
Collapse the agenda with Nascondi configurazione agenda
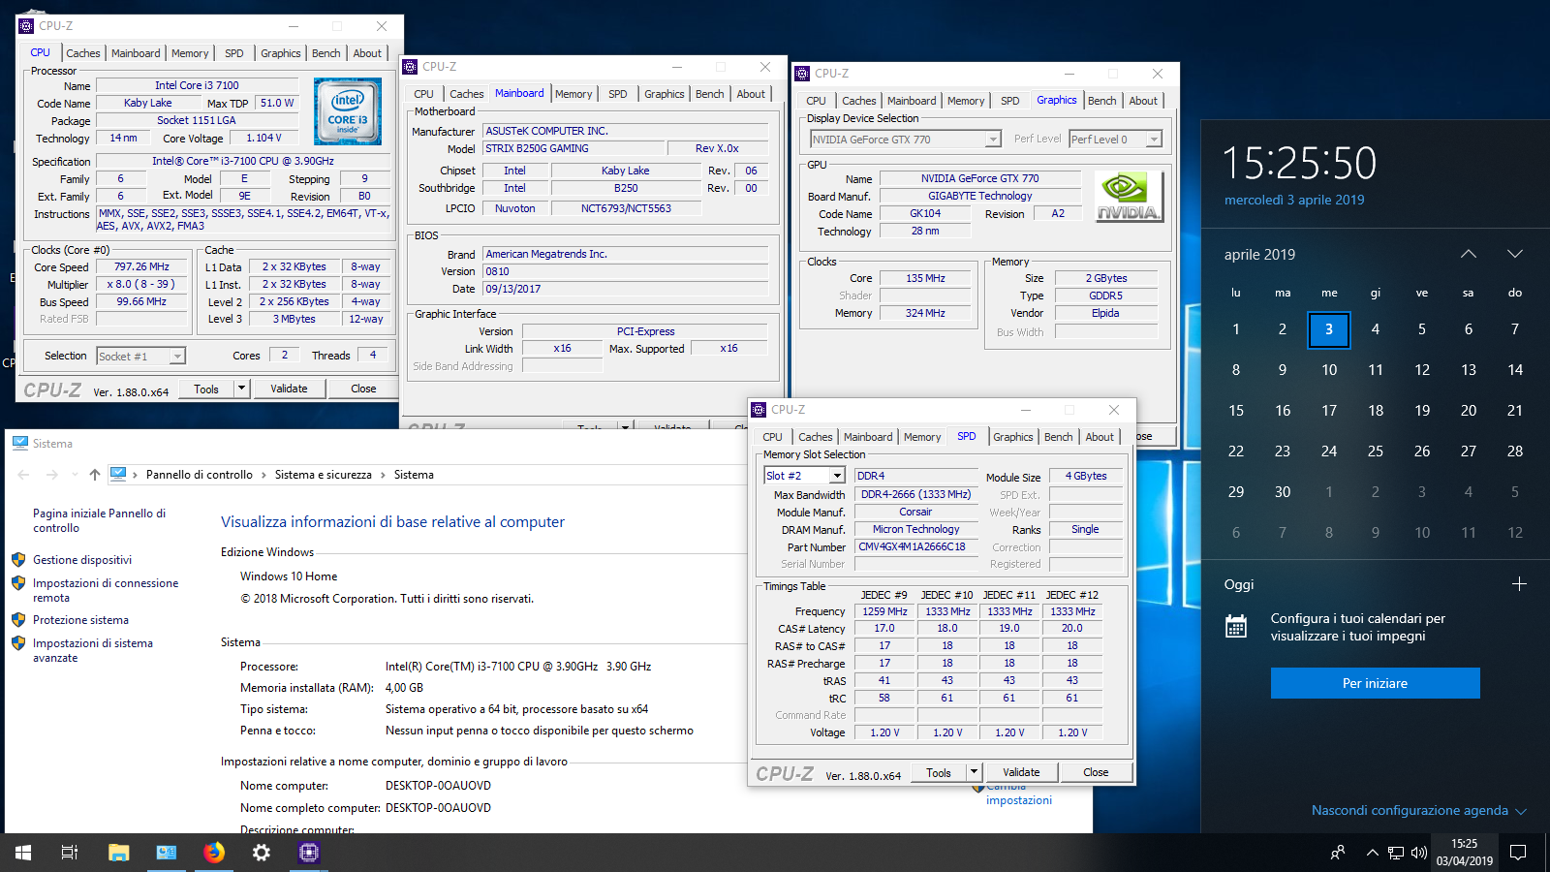1419,810
